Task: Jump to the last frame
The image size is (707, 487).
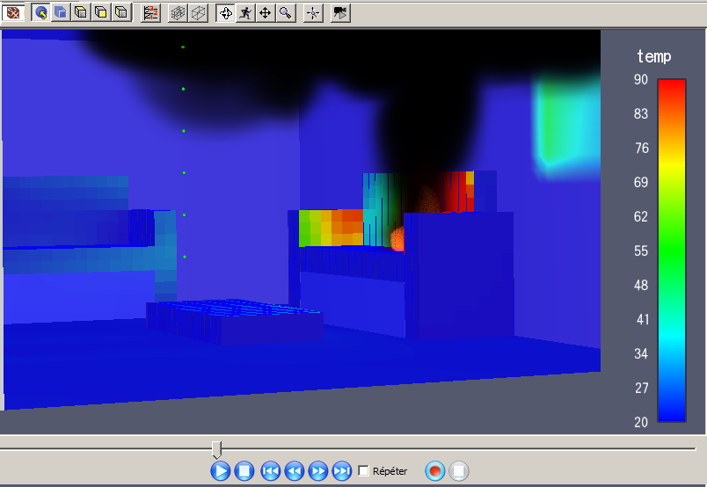Action: coord(342,471)
